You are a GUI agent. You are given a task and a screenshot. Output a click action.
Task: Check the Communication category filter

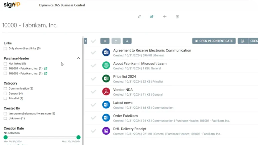pyautogui.click(x=5, y=89)
